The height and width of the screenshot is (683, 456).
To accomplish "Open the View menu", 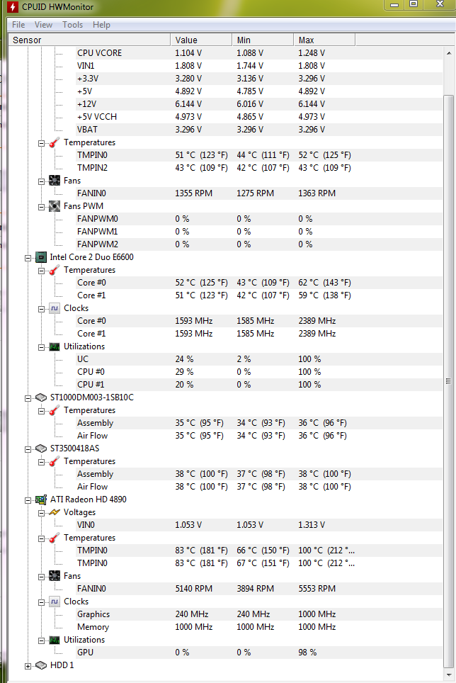I will (x=43, y=25).
